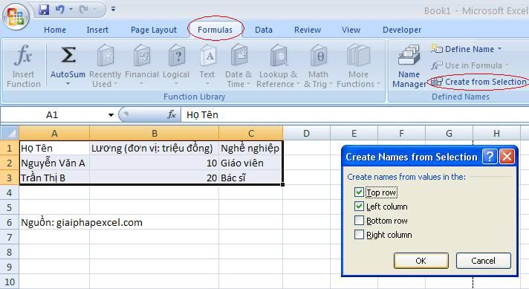Uncheck the Left column checkbox
This screenshot has width=529, height=289.
click(x=359, y=207)
